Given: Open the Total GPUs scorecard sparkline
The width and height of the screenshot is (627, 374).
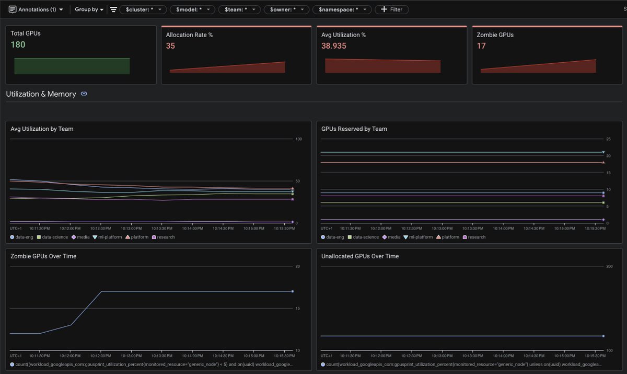Looking at the screenshot, I should 72,66.
